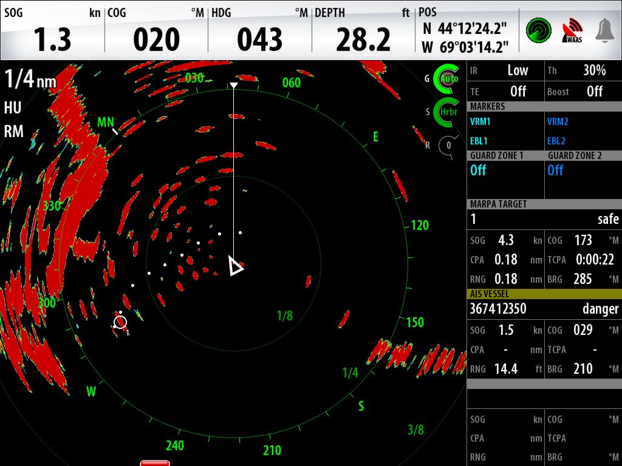622x466 pixels.
Task: Toggle Guard Zone 2 Off
Action: click(555, 171)
